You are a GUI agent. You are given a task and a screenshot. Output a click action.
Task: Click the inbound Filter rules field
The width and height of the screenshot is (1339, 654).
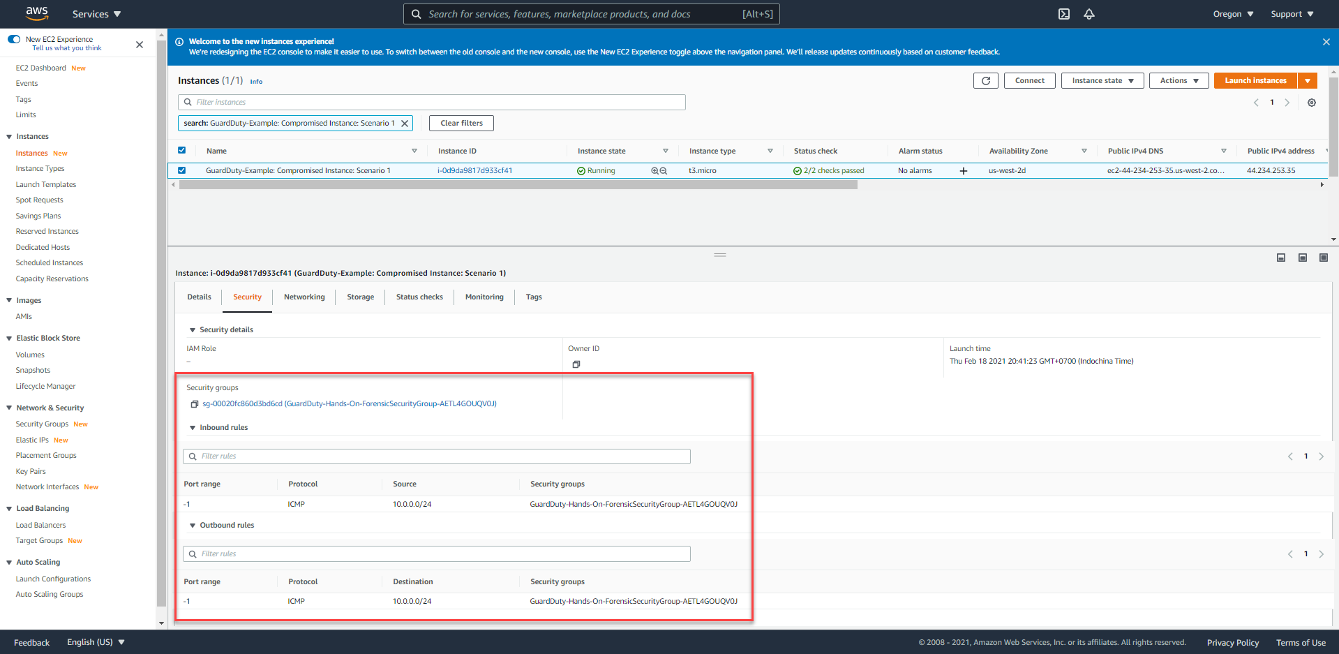coord(437,456)
